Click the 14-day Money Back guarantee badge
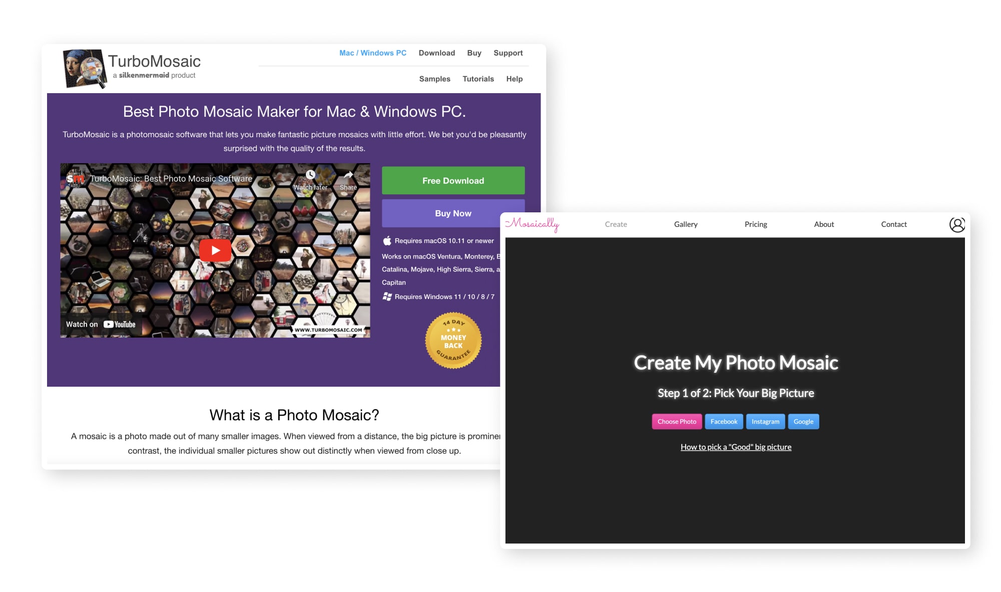Screen dimensions: 1001x592 pyautogui.click(x=453, y=340)
